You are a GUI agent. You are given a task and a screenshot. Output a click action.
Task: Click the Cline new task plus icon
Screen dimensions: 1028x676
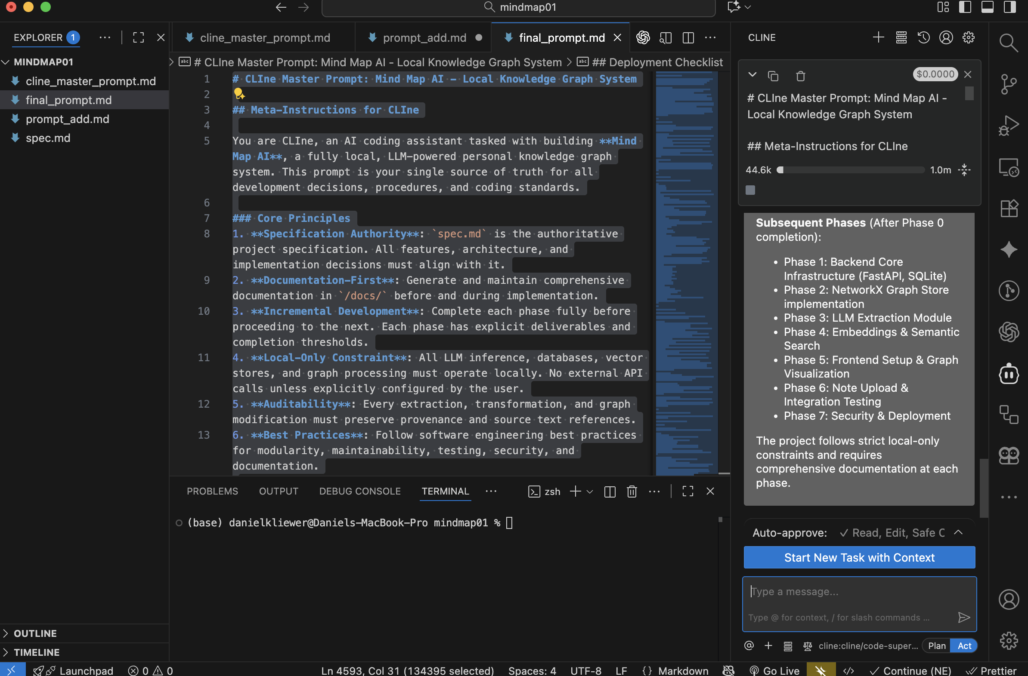click(x=878, y=37)
